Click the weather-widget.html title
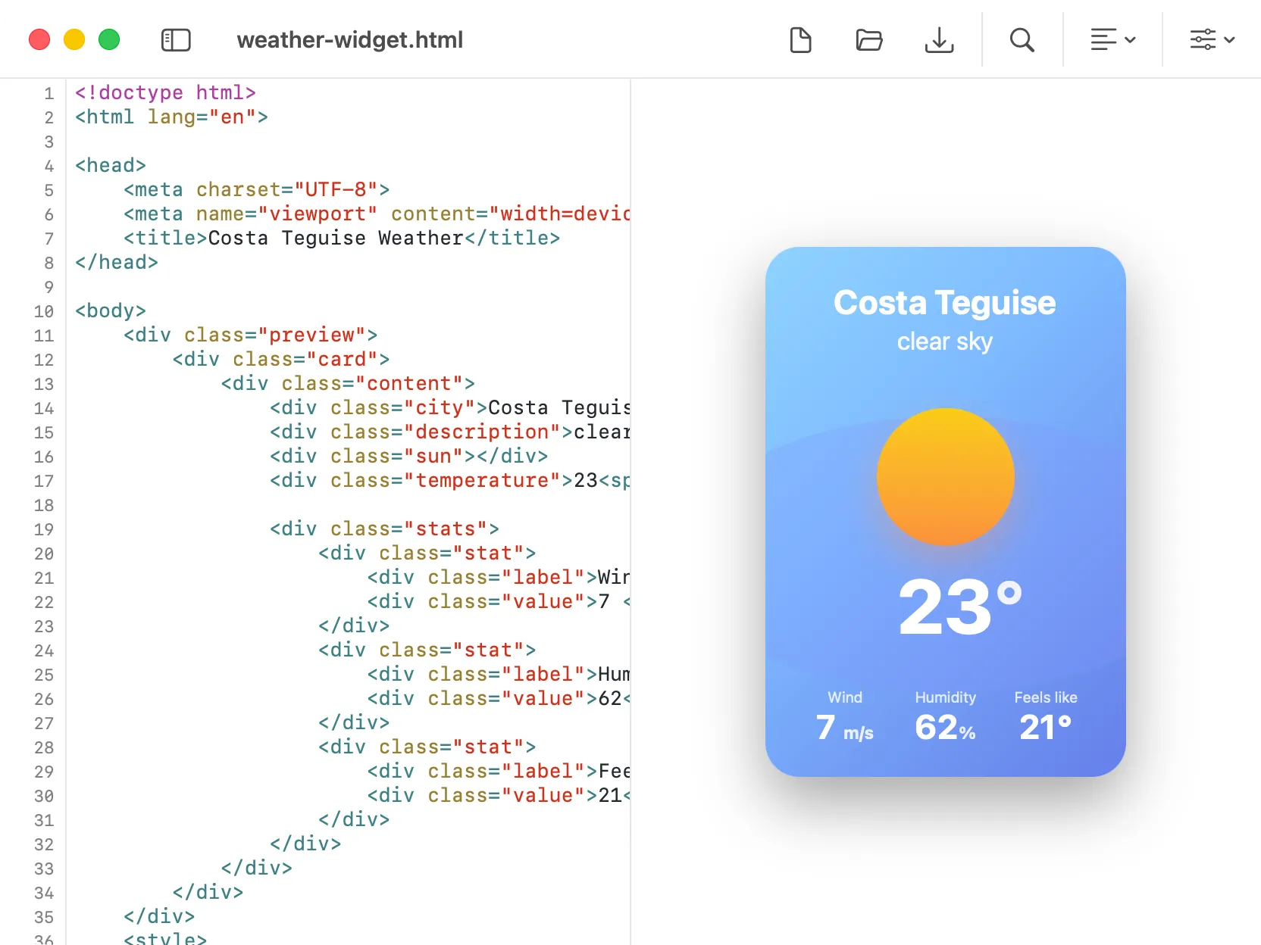The width and height of the screenshot is (1261, 945). click(350, 39)
